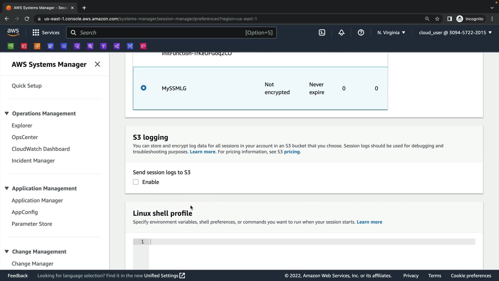Open the orange EC2 shortcut icon
This screenshot has width=499, height=281.
click(x=37, y=46)
